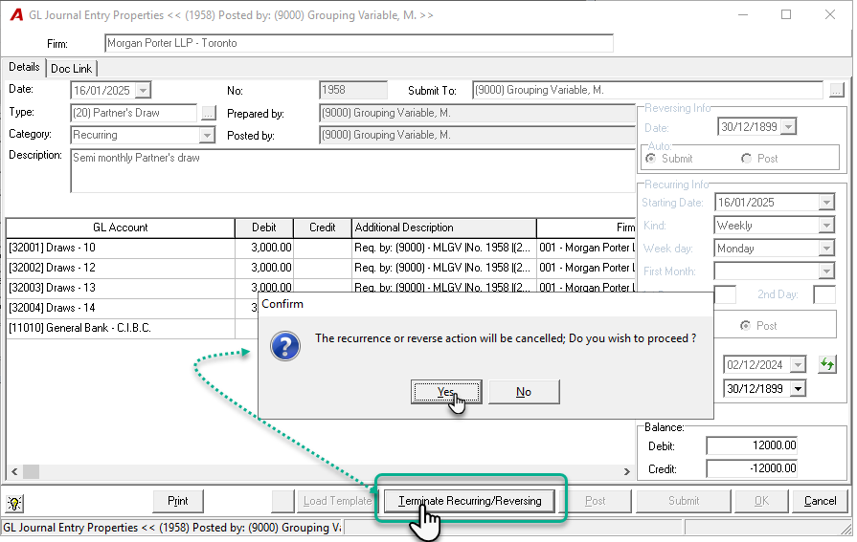Select the Auto Post radio button

[x=746, y=159]
